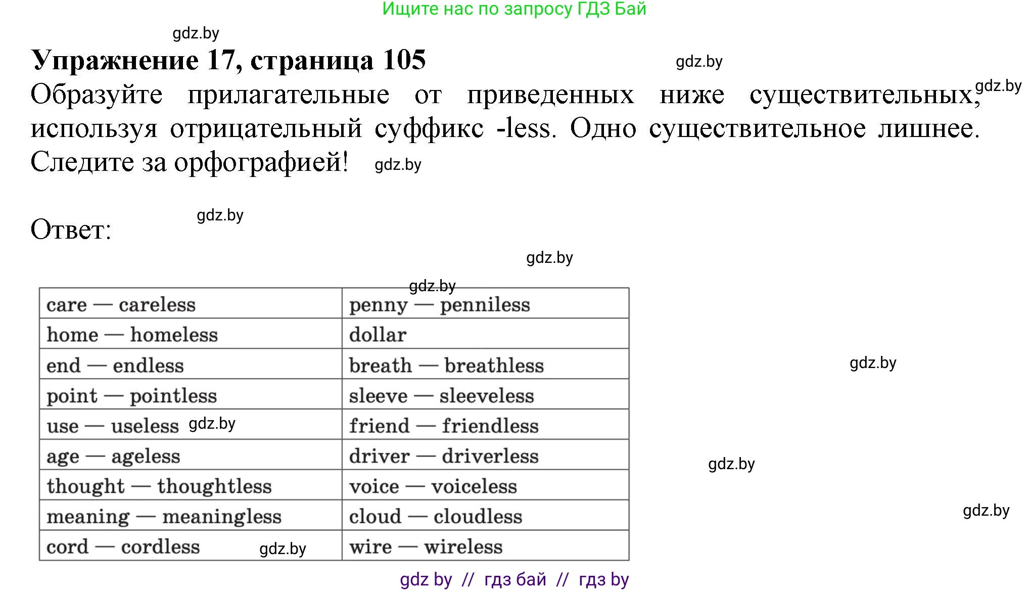The width and height of the screenshot is (1030, 591).
Task: Click the pair driver — driverless
Action: tap(443, 456)
